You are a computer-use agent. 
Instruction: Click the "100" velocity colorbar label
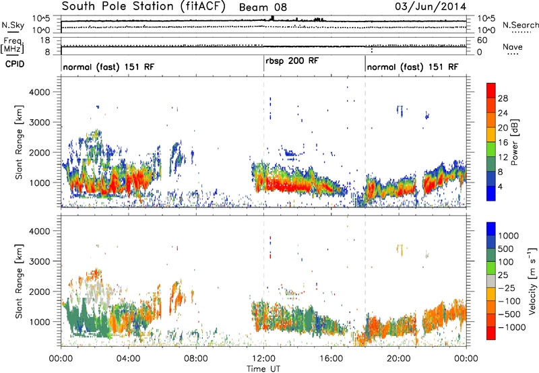pos(506,262)
